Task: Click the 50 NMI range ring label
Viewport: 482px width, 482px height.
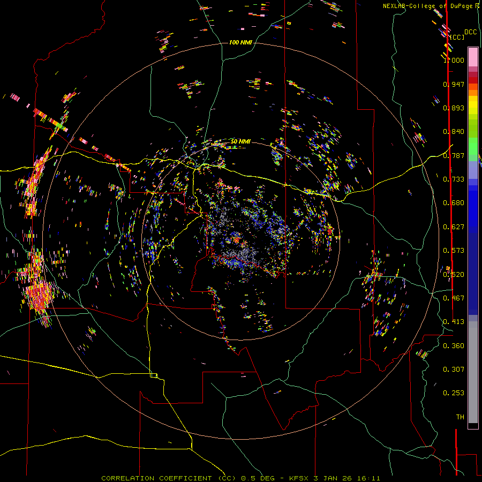Action: click(240, 141)
